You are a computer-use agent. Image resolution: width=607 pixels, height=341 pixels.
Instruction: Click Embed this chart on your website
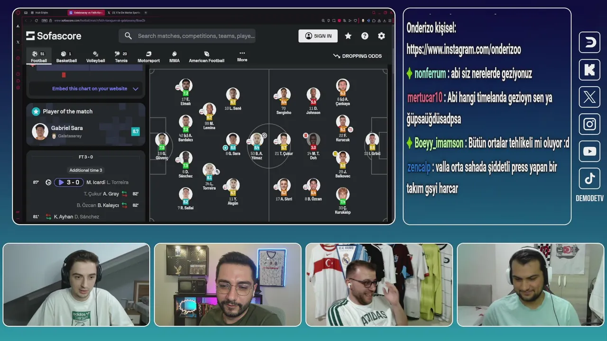coord(90,89)
